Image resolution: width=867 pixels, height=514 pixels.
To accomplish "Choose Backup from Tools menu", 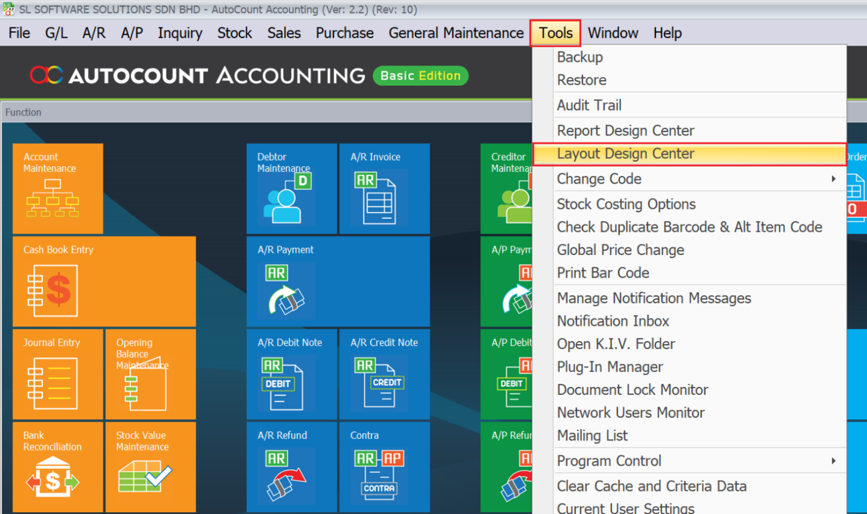I will pos(689,57).
